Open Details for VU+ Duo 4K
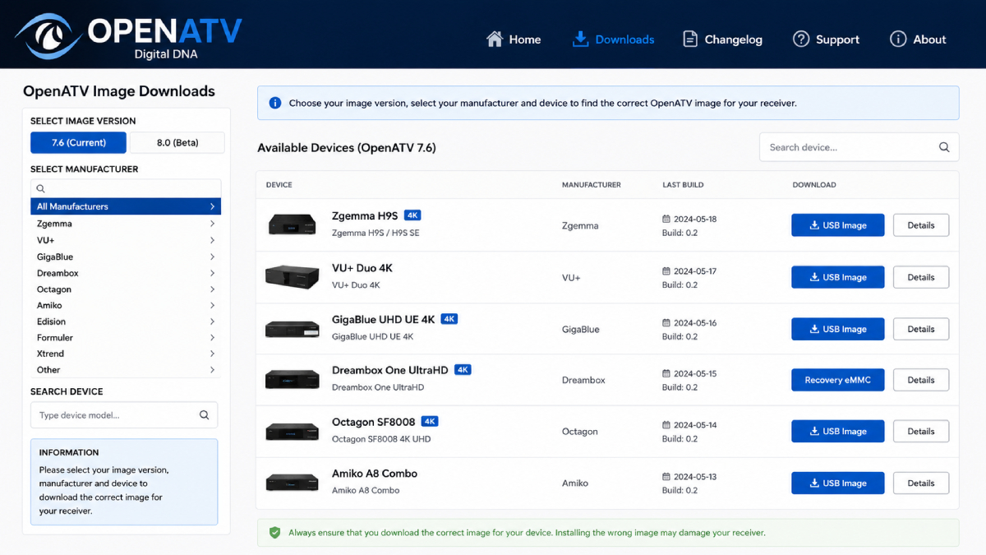Viewport: 986px width, 555px height. point(921,277)
